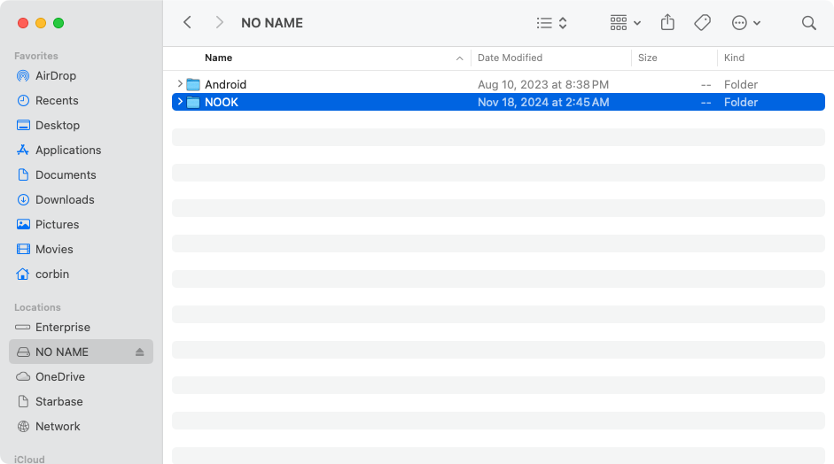Click the OneDrive cloud icon
Viewport: 834px width, 464px height.
(x=23, y=376)
